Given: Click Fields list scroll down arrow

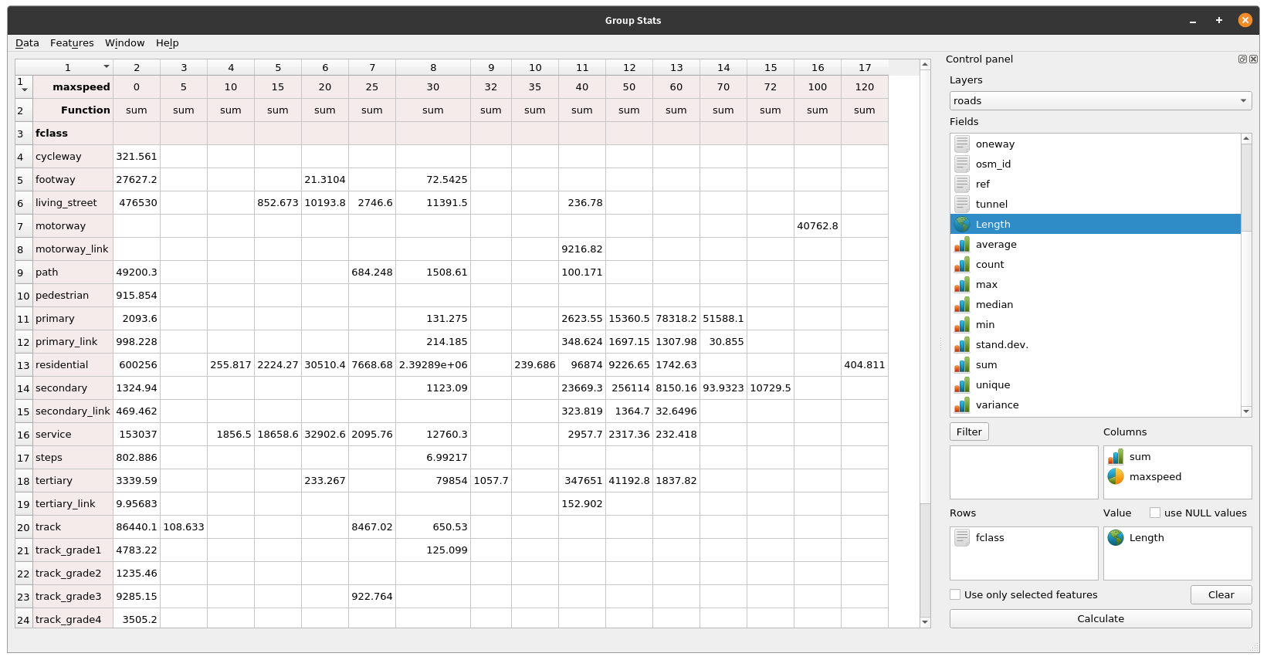Looking at the screenshot, I should coord(1246,411).
